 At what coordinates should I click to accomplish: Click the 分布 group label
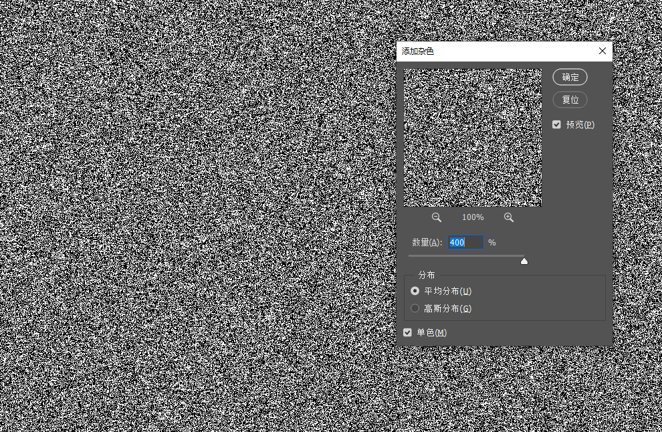(x=427, y=276)
